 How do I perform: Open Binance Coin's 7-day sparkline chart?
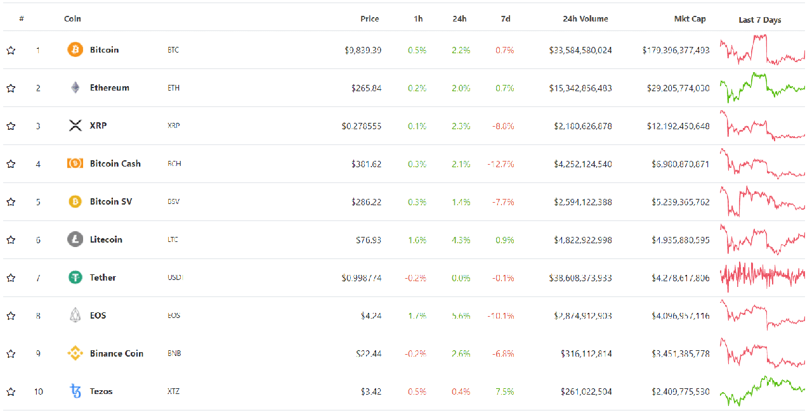(x=763, y=353)
